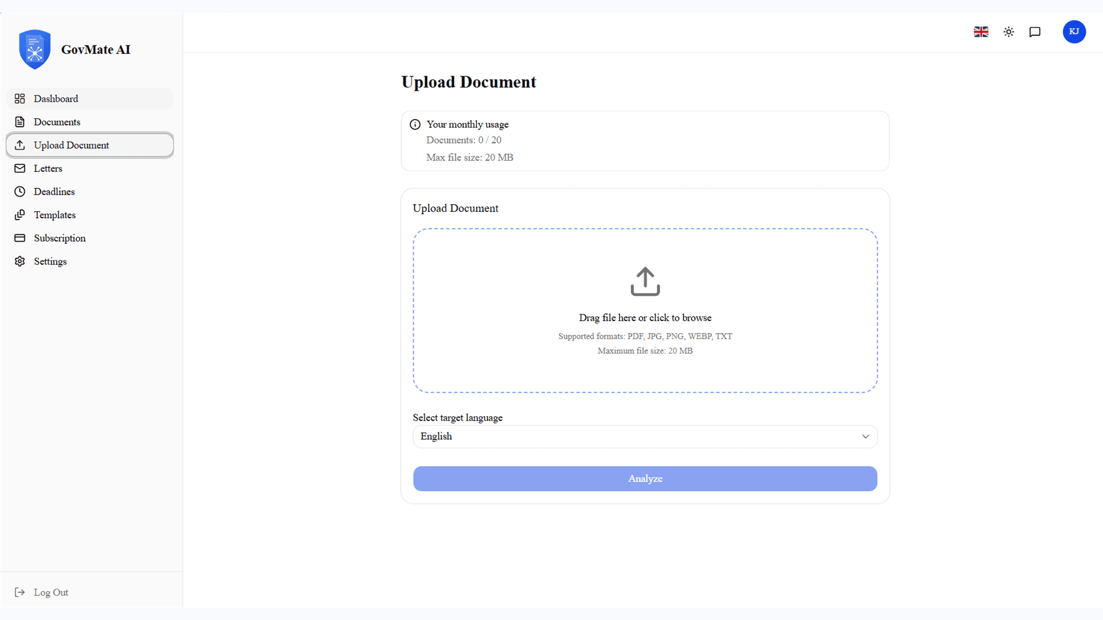Click the Analyze button
Viewport: 1103px width, 620px height.
(645, 479)
